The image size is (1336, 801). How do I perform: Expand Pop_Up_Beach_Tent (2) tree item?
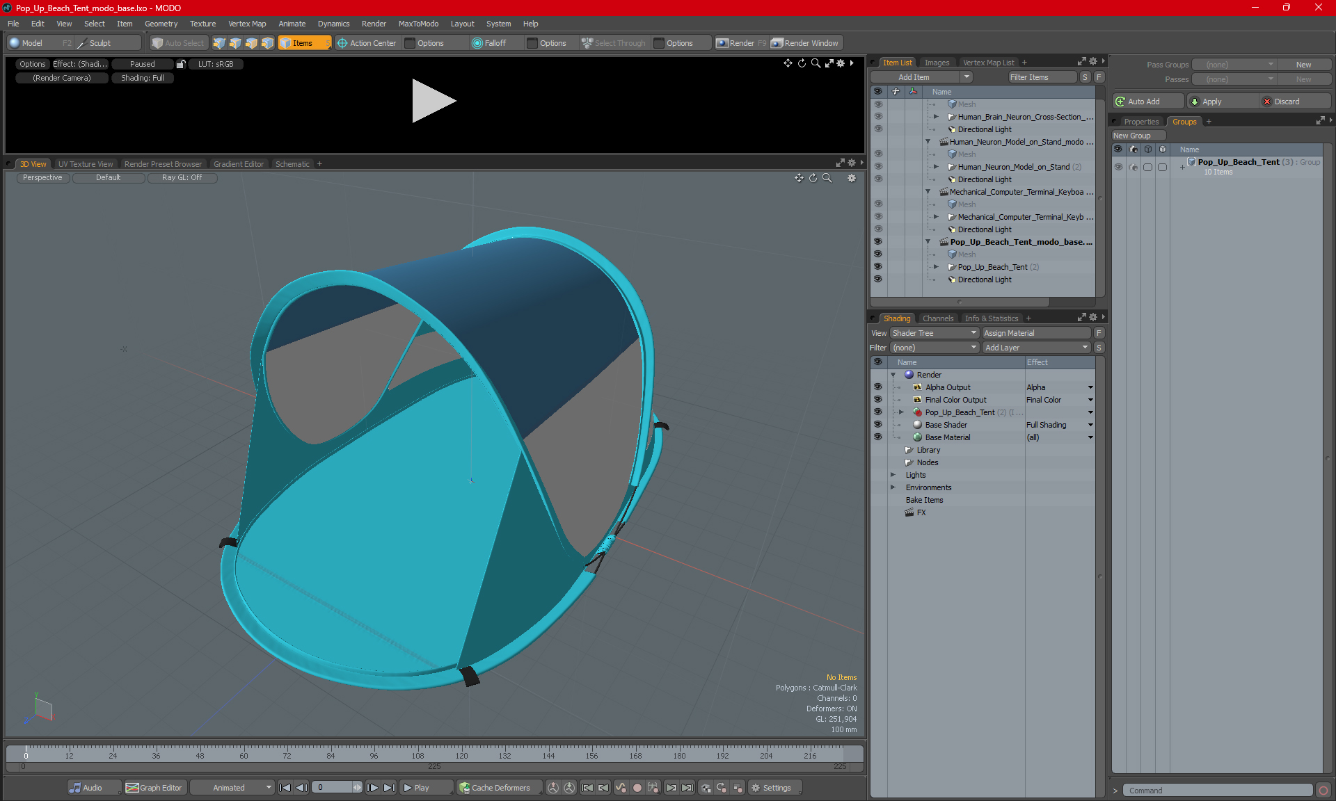click(936, 267)
